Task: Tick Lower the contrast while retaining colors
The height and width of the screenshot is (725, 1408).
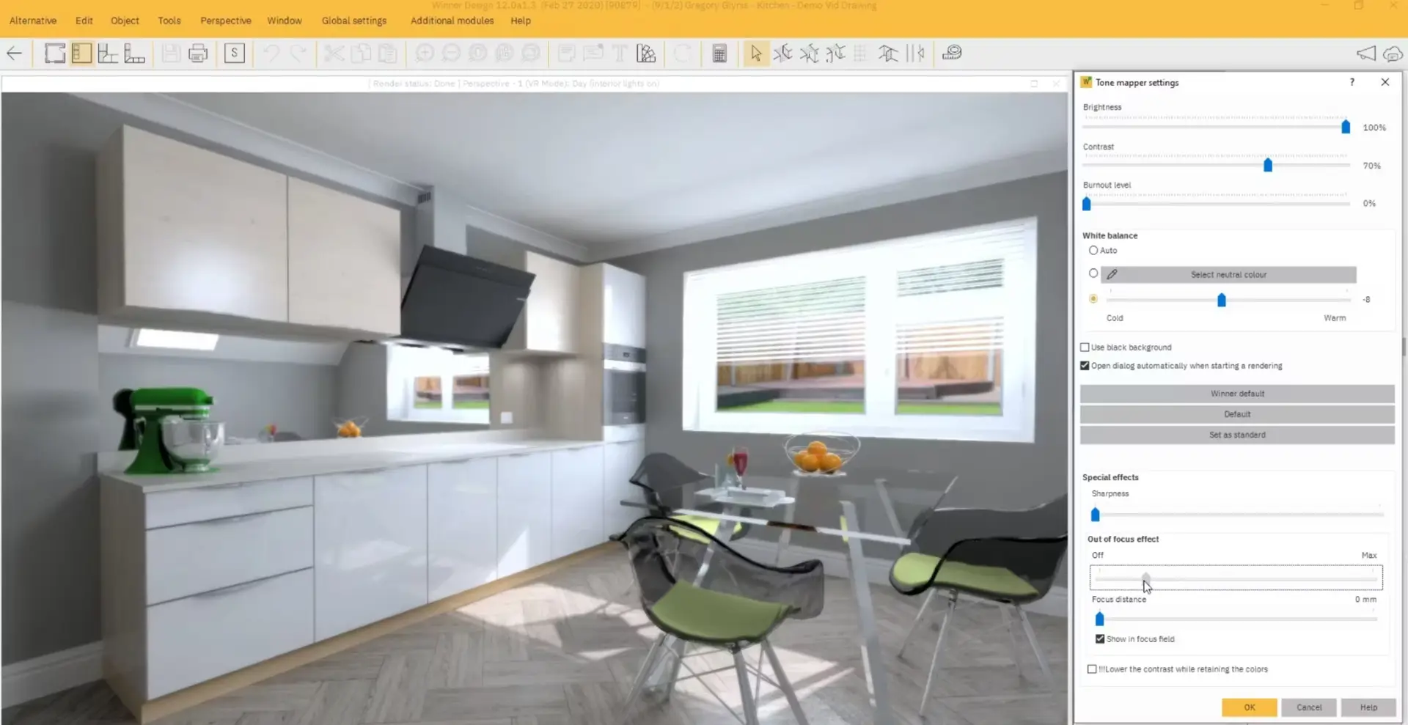Action: [1092, 669]
